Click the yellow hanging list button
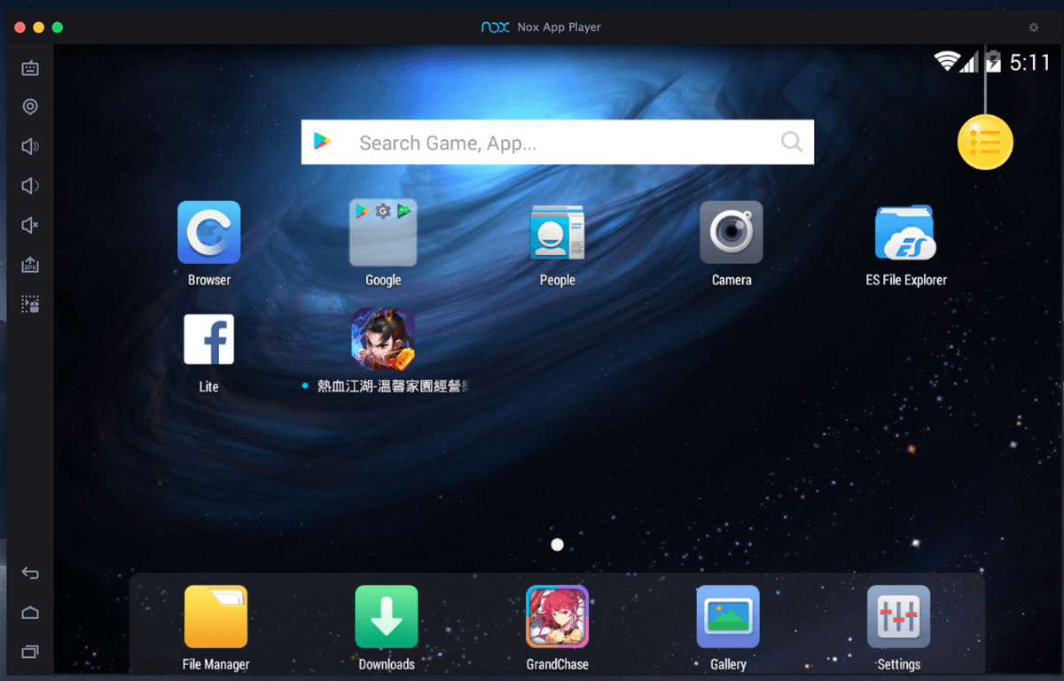Image resolution: width=1064 pixels, height=681 pixels. pos(985,142)
